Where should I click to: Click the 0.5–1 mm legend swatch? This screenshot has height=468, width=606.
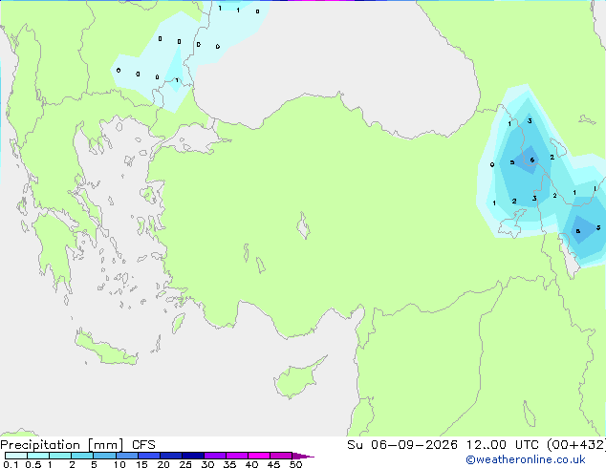(38, 456)
